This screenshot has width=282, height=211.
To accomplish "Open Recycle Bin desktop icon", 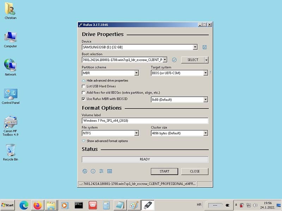I will (x=11, y=152).
